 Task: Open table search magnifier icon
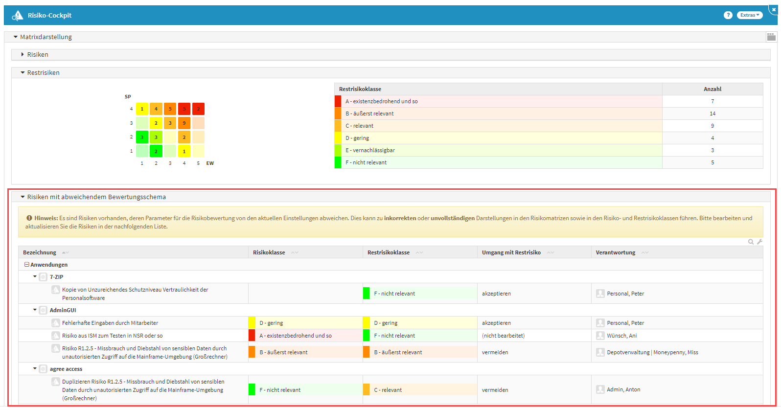click(x=751, y=242)
